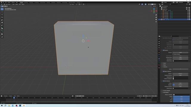Click the Vortex field weight slider
The image size is (191, 107).
[x=181, y=101]
